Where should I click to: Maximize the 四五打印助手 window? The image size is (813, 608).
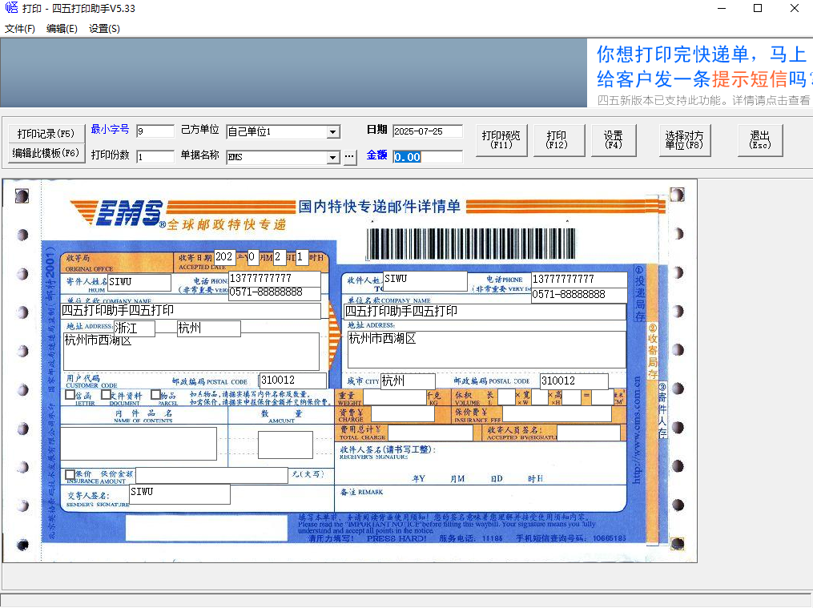coord(758,8)
